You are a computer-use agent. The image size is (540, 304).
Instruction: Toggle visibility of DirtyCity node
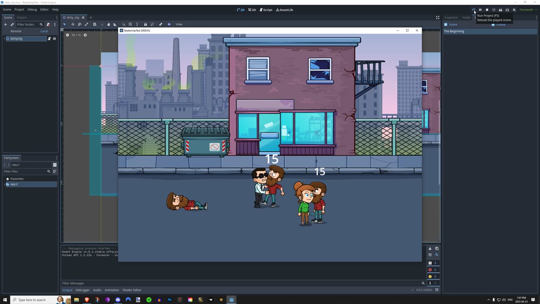pyautogui.click(x=54, y=38)
